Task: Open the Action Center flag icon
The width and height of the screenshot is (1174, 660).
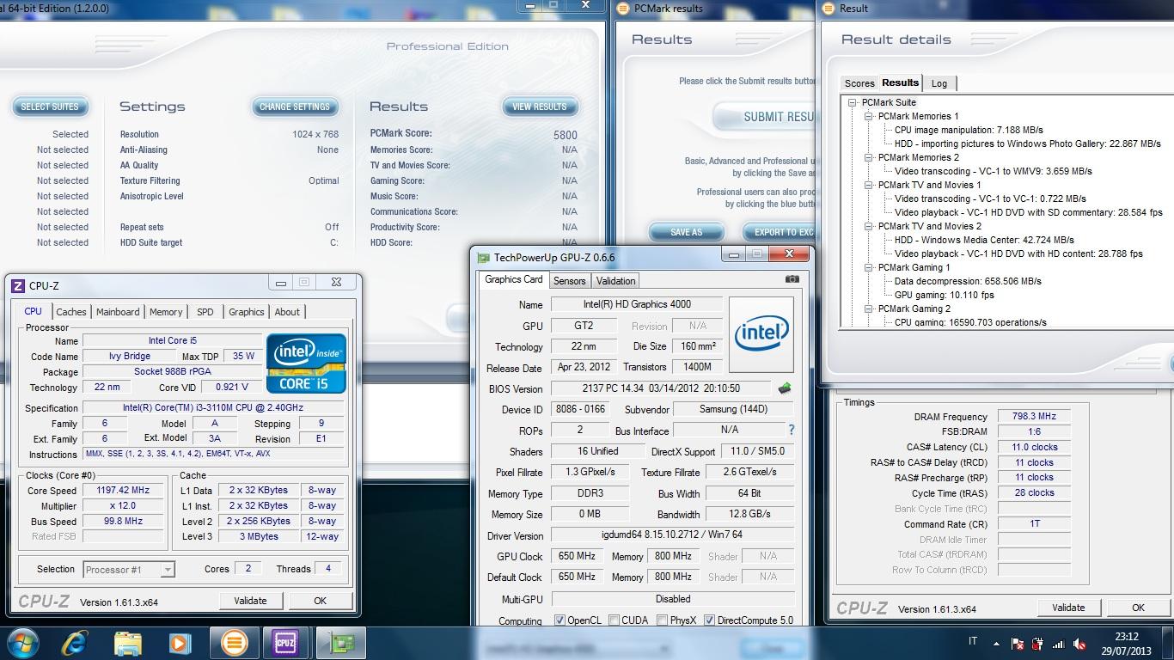Action: point(1018,643)
